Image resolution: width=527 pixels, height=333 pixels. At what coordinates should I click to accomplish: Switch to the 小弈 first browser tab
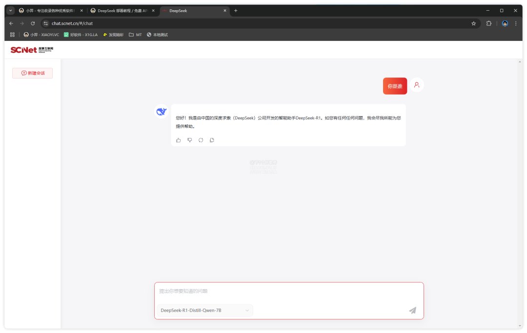(50, 11)
